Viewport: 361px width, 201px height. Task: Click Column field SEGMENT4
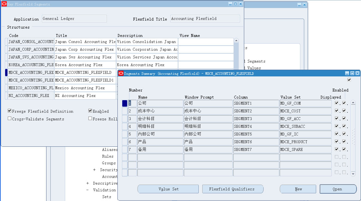pos(256,126)
